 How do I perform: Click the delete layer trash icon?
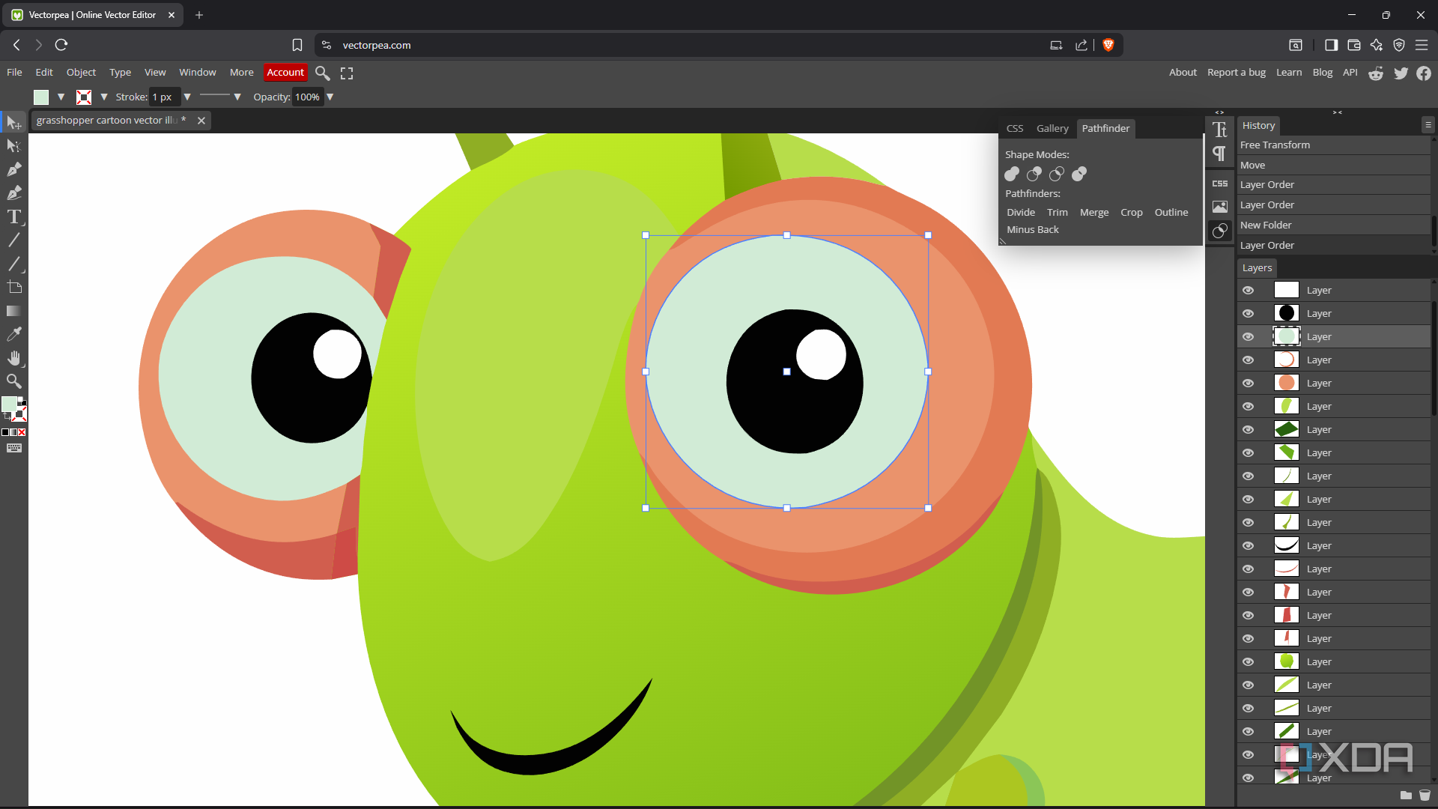(x=1425, y=796)
